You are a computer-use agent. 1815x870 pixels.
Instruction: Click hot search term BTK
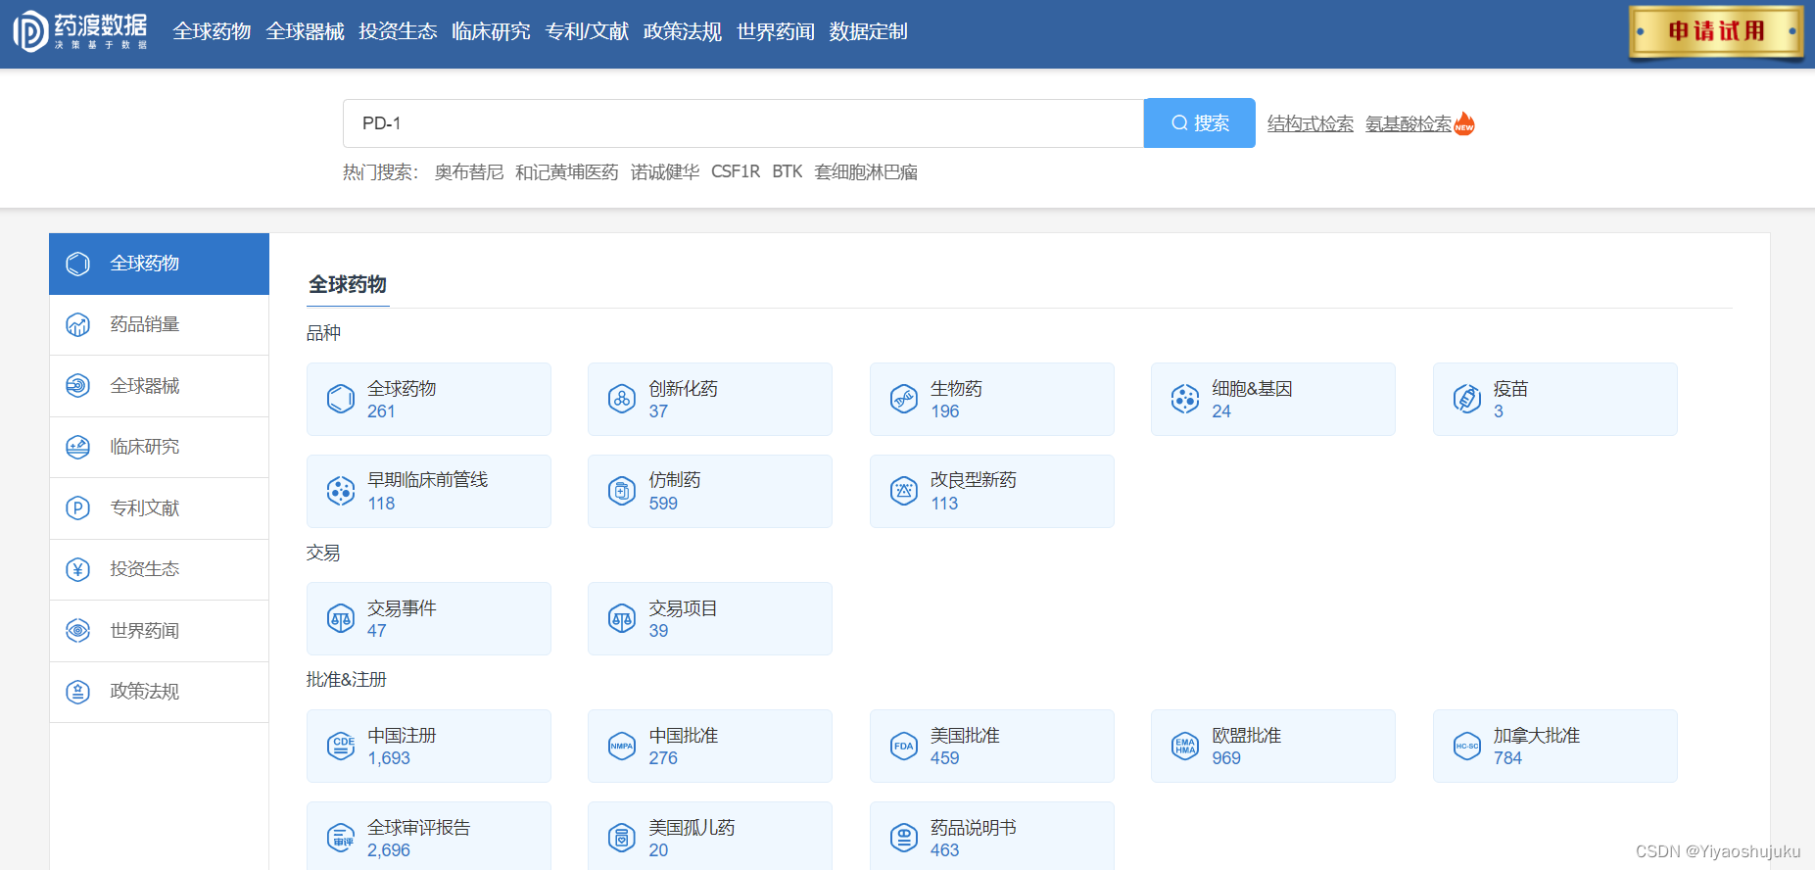tap(788, 172)
